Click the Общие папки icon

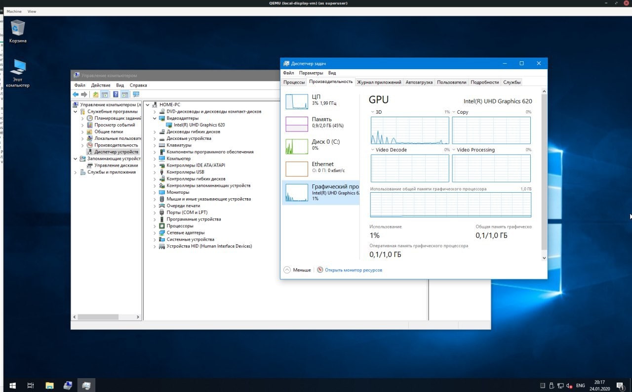coord(90,132)
